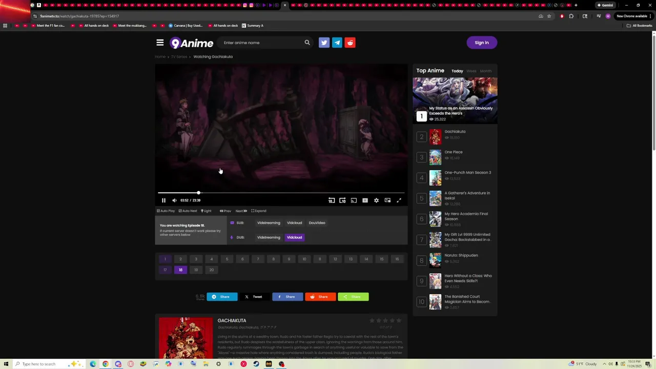Viewport: 656px width, 369px height.
Task: Open the All Bookmarks folder
Action: (639, 26)
